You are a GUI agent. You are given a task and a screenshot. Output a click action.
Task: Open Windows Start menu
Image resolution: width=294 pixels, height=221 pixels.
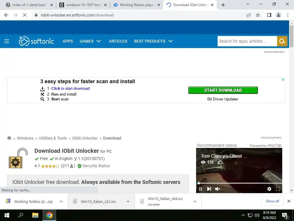coord(7,215)
